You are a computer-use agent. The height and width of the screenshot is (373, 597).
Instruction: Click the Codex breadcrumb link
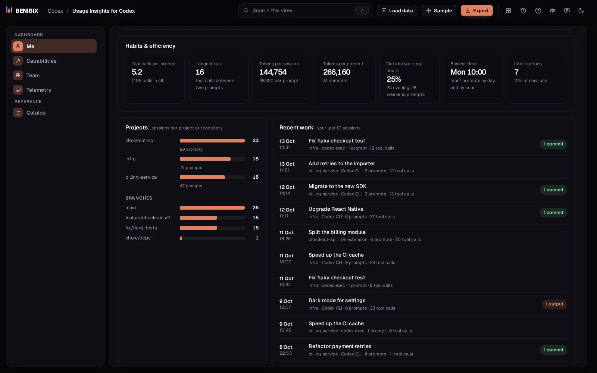pyautogui.click(x=55, y=11)
